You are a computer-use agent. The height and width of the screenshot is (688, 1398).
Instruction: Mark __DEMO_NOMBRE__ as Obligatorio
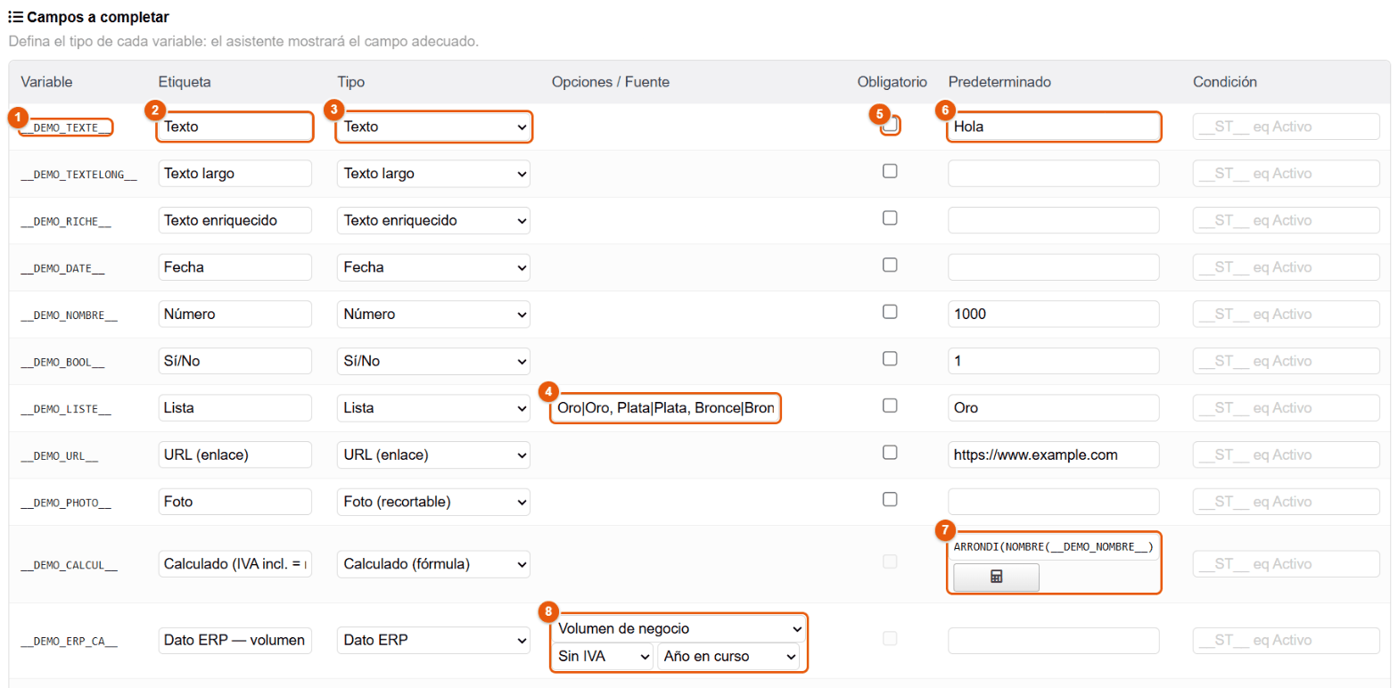(x=890, y=312)
